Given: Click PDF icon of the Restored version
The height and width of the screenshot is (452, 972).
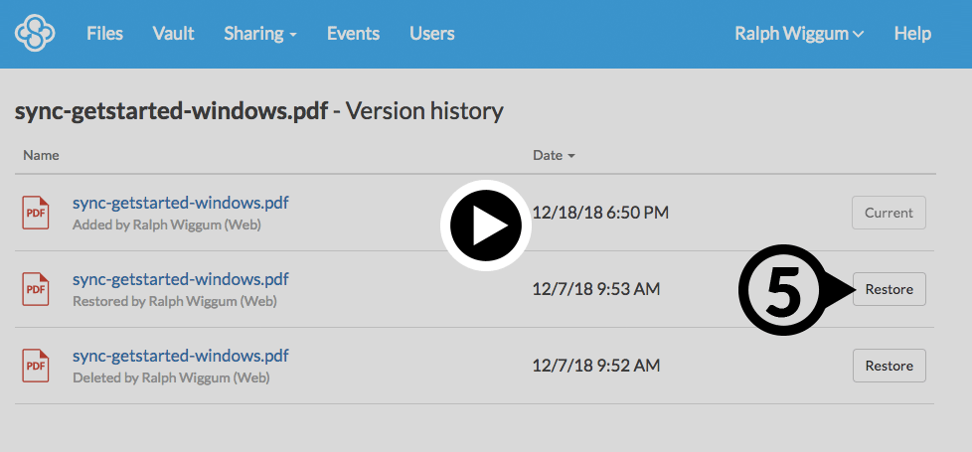Looking at the screenshot, I should tap(36, 289).
